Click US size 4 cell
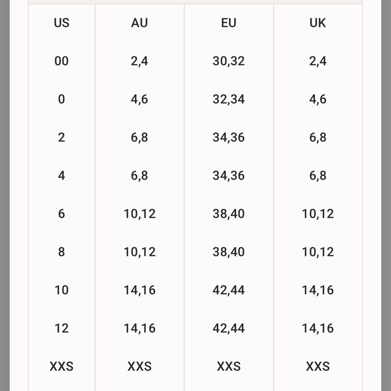Image resolution: width=391 pixels, height=391 pixels. [62, 176]
